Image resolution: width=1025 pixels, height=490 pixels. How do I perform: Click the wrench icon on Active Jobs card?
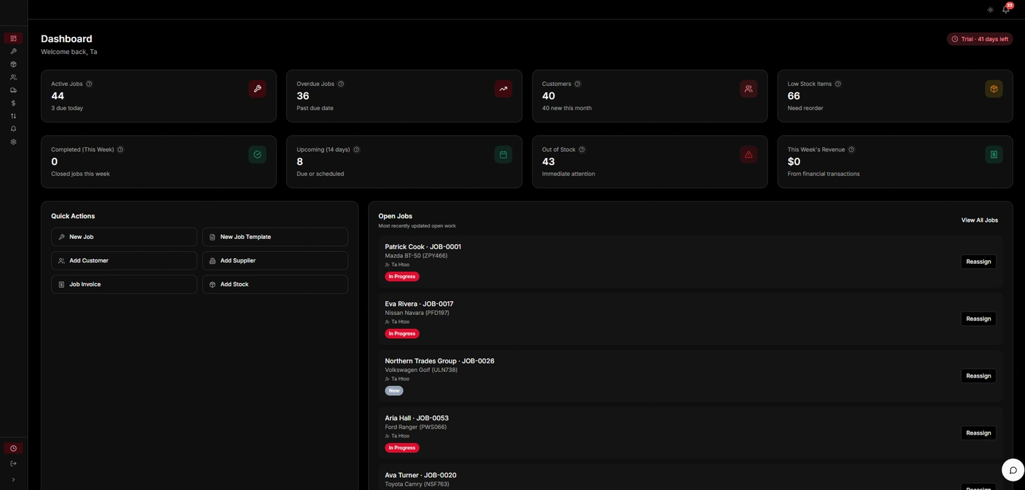tap(258, 89)
